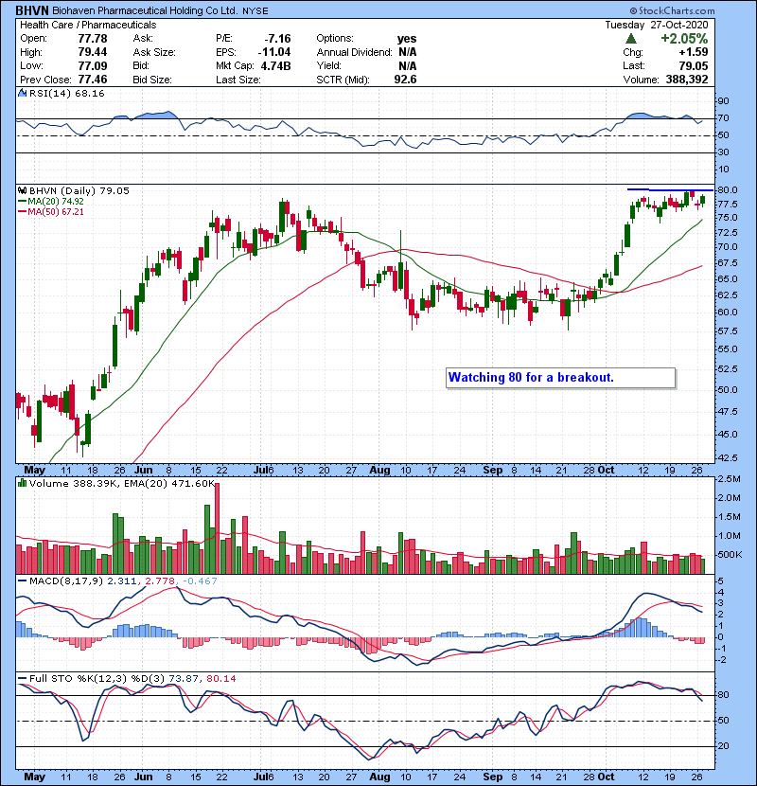Click the BHVN ticker symbol in the title
The width and height of the screenshot is (757, 786).
32,10
